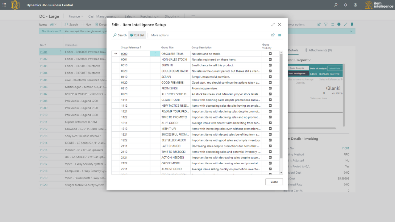Image resolution: width=395 pixels, height=222 pixels.
Task: Toggle visibility for ALMOST GONE!
Action: 270,169
